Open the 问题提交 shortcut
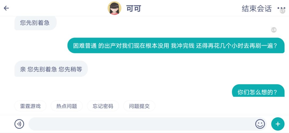This screenshot has height=133, width=289. click(139, 106)
